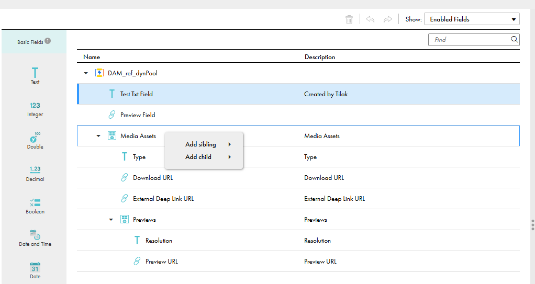Select the Boolean field type icon
Screen dimensions: 535x284
(x=35, y=202)
